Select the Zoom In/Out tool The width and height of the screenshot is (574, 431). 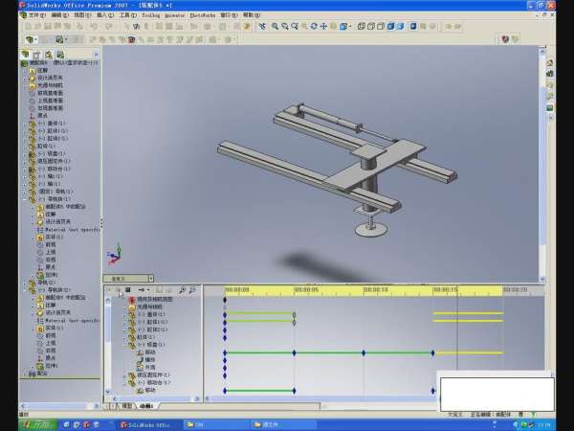click(x=295, y=27)
